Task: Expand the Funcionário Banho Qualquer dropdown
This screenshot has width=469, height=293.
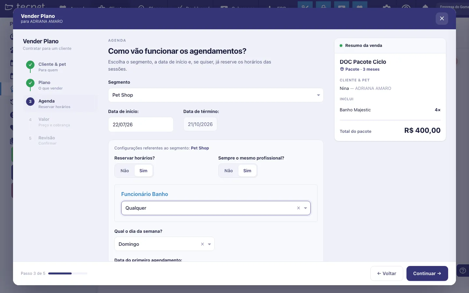Action: [306, 208]
